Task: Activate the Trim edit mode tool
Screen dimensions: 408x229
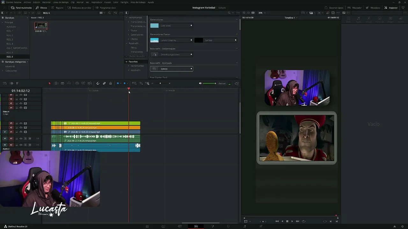Action: point(56,83)
